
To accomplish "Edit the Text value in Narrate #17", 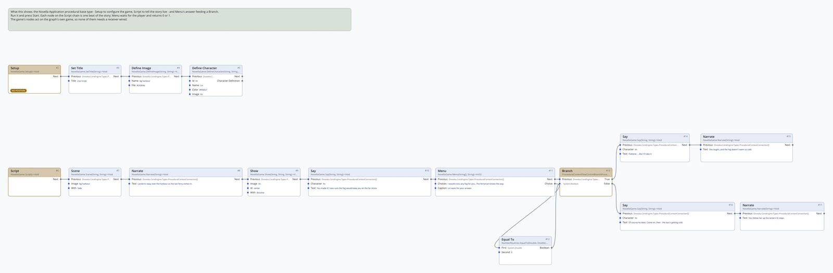I will pos(766,218).
